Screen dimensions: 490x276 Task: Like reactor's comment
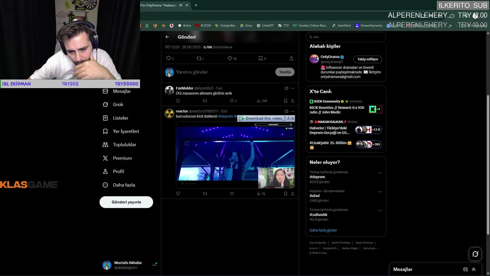[232, 194]
